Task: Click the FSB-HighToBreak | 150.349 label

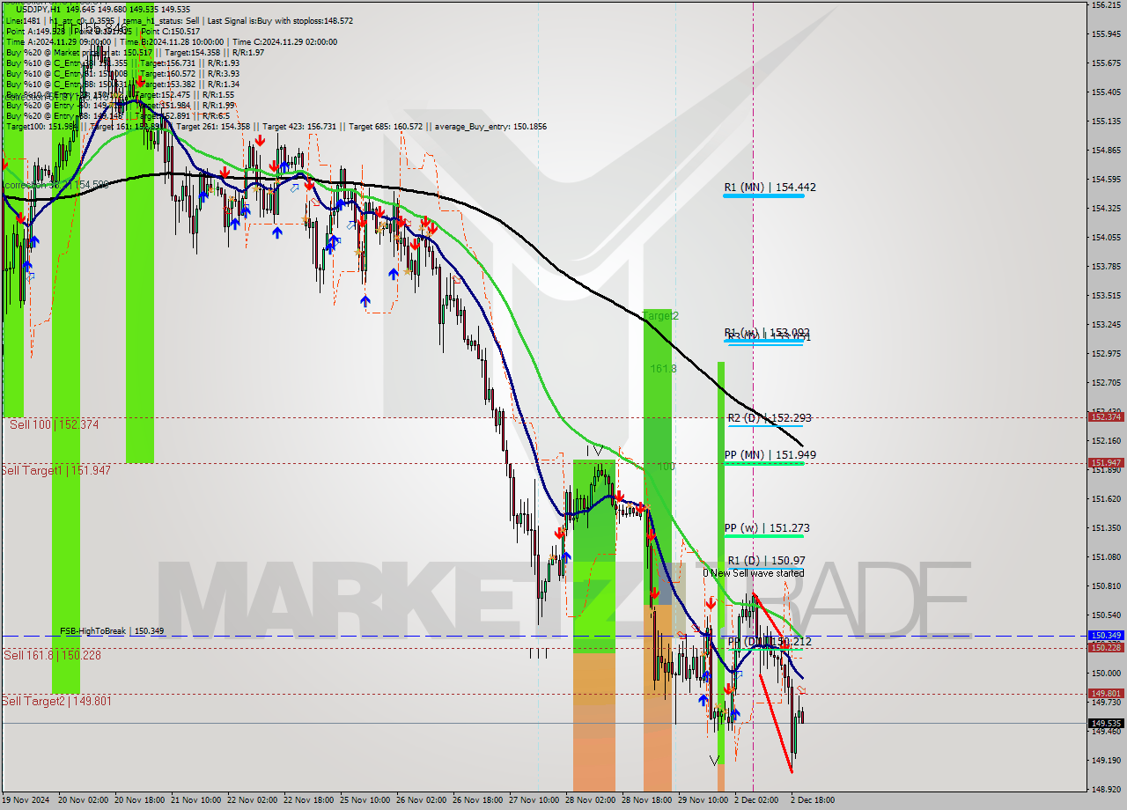Action: click(112, 631)
